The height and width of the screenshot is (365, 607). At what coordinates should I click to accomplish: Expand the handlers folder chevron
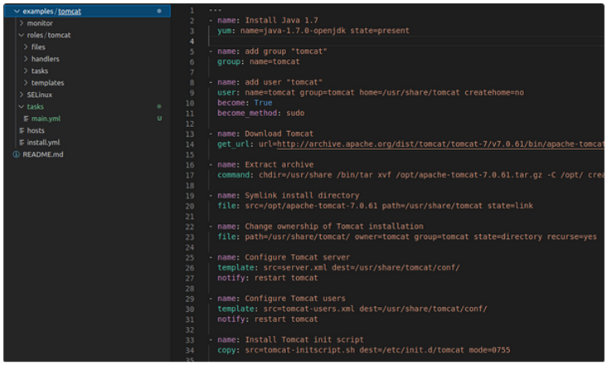click(x=26, y=59)
